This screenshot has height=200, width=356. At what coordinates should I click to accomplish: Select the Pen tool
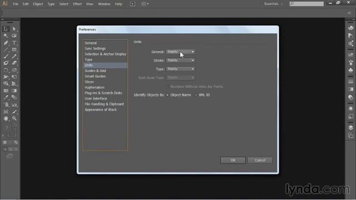[6, 43]
